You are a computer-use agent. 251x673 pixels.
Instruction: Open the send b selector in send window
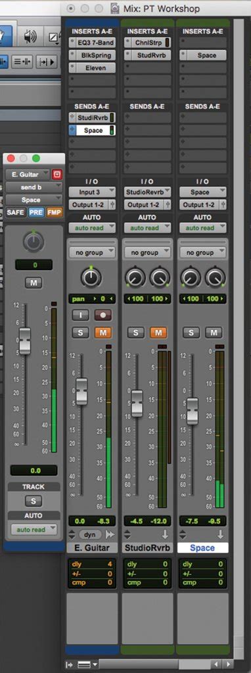[x=34, y=187]
